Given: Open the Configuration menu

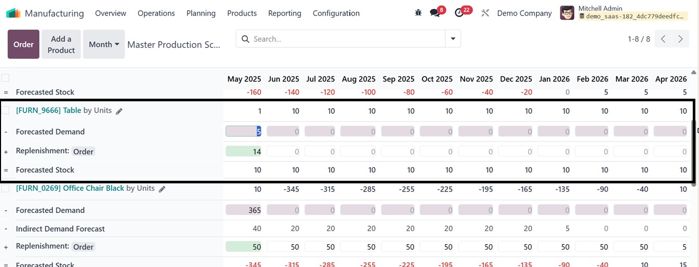Looking at the screenshot, I should coord(336,13).
